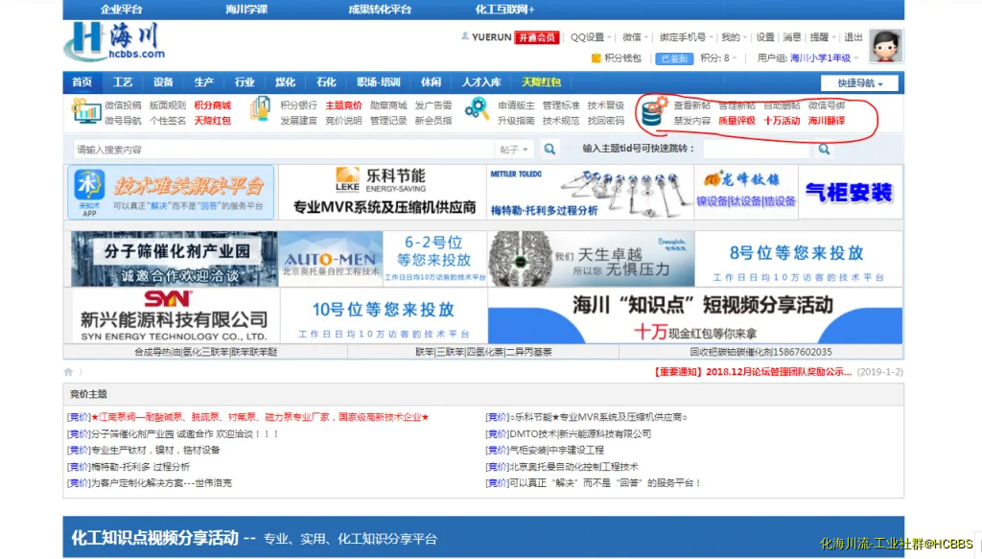Viewport: 982px width, 559px height.
Task: Open the 分子筛催化剂产业园 banner
Action: pyautogui.click(x=174, y=259)
